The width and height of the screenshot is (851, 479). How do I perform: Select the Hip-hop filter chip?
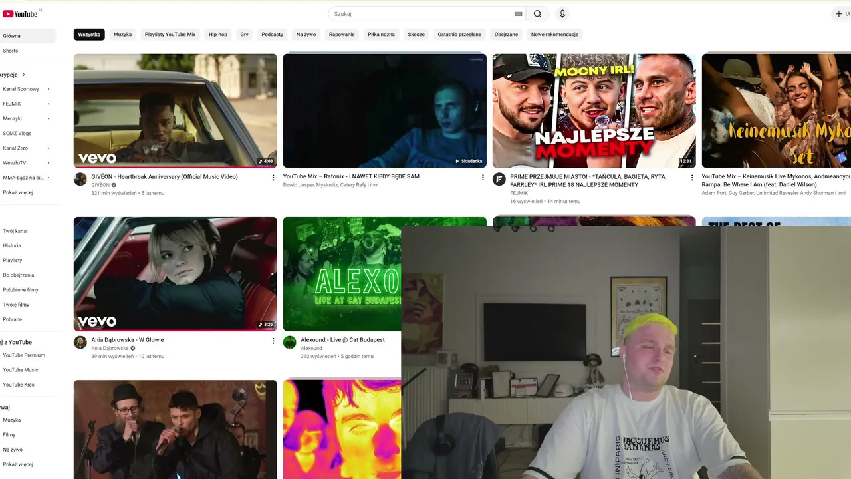[218, 35]
